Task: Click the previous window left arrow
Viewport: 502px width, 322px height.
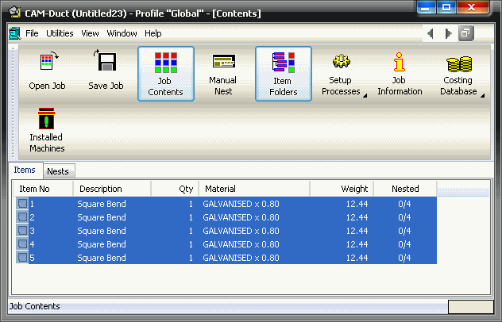Action: [431, 33]
